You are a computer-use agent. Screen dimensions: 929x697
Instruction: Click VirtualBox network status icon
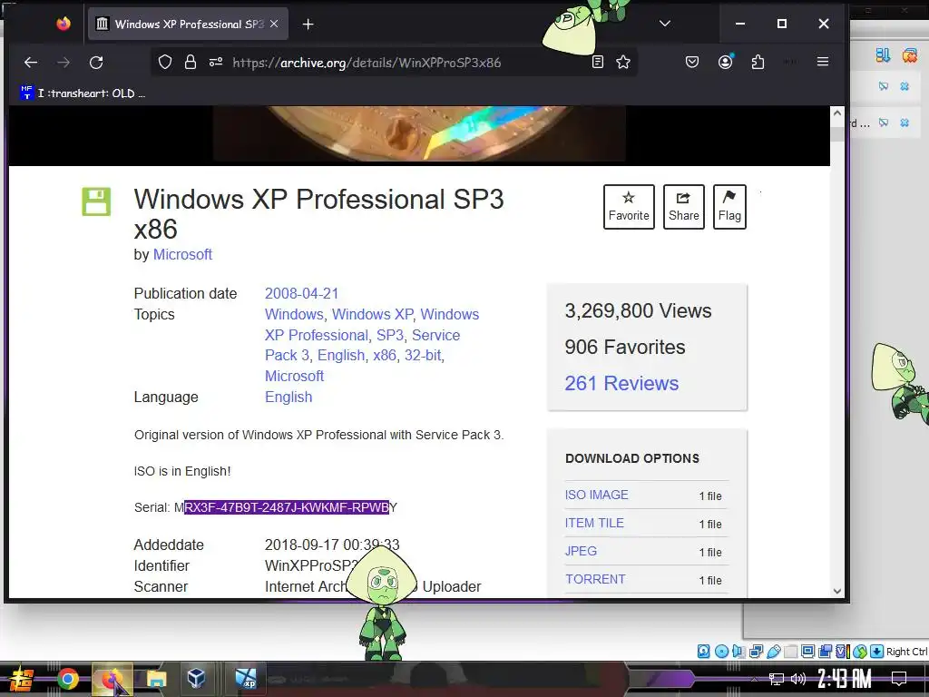pos(756,652)
